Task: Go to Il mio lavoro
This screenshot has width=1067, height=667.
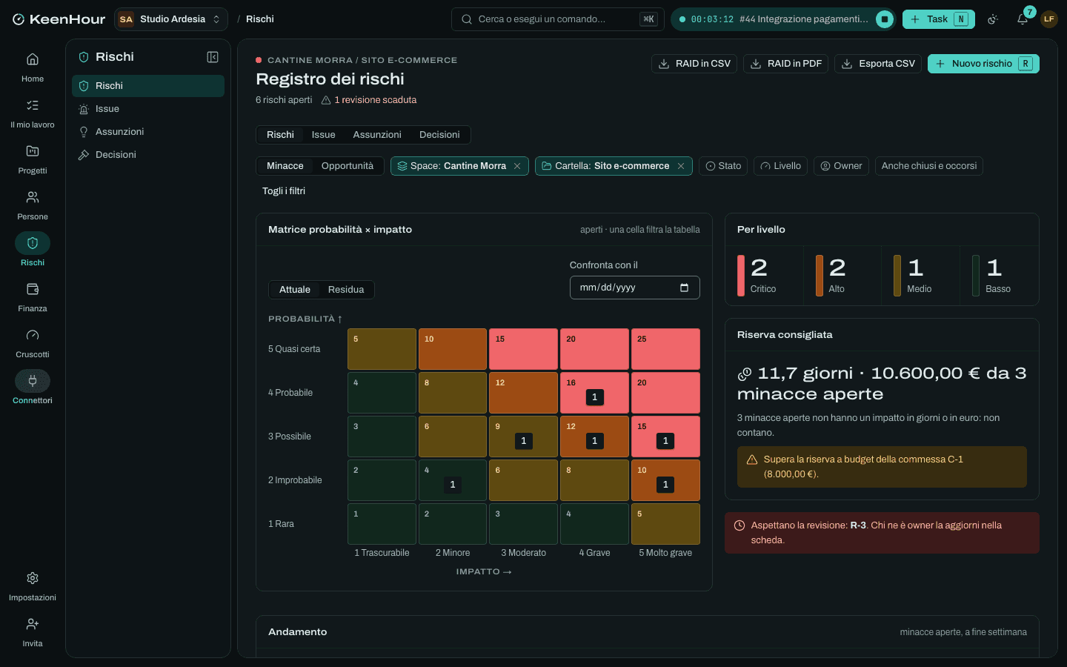Action: click(x=33, y=113)
